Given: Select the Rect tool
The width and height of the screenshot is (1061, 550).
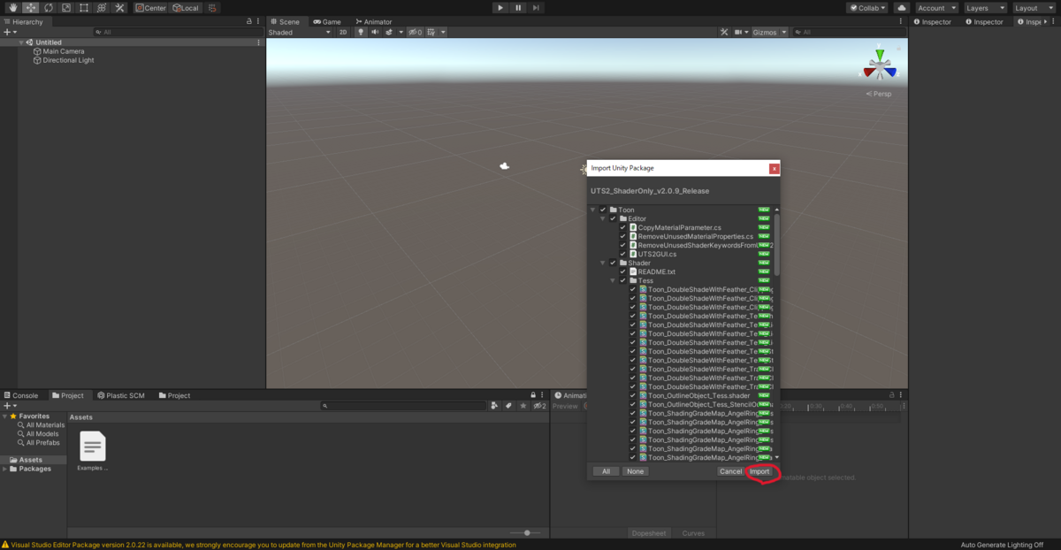Looking at the screenshot, I should 83,8.
